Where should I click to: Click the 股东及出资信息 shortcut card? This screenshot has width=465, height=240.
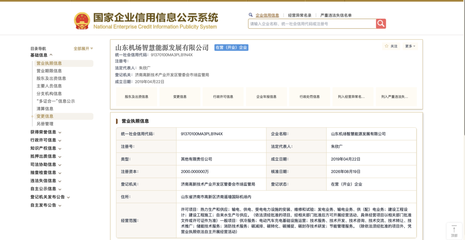136,97
